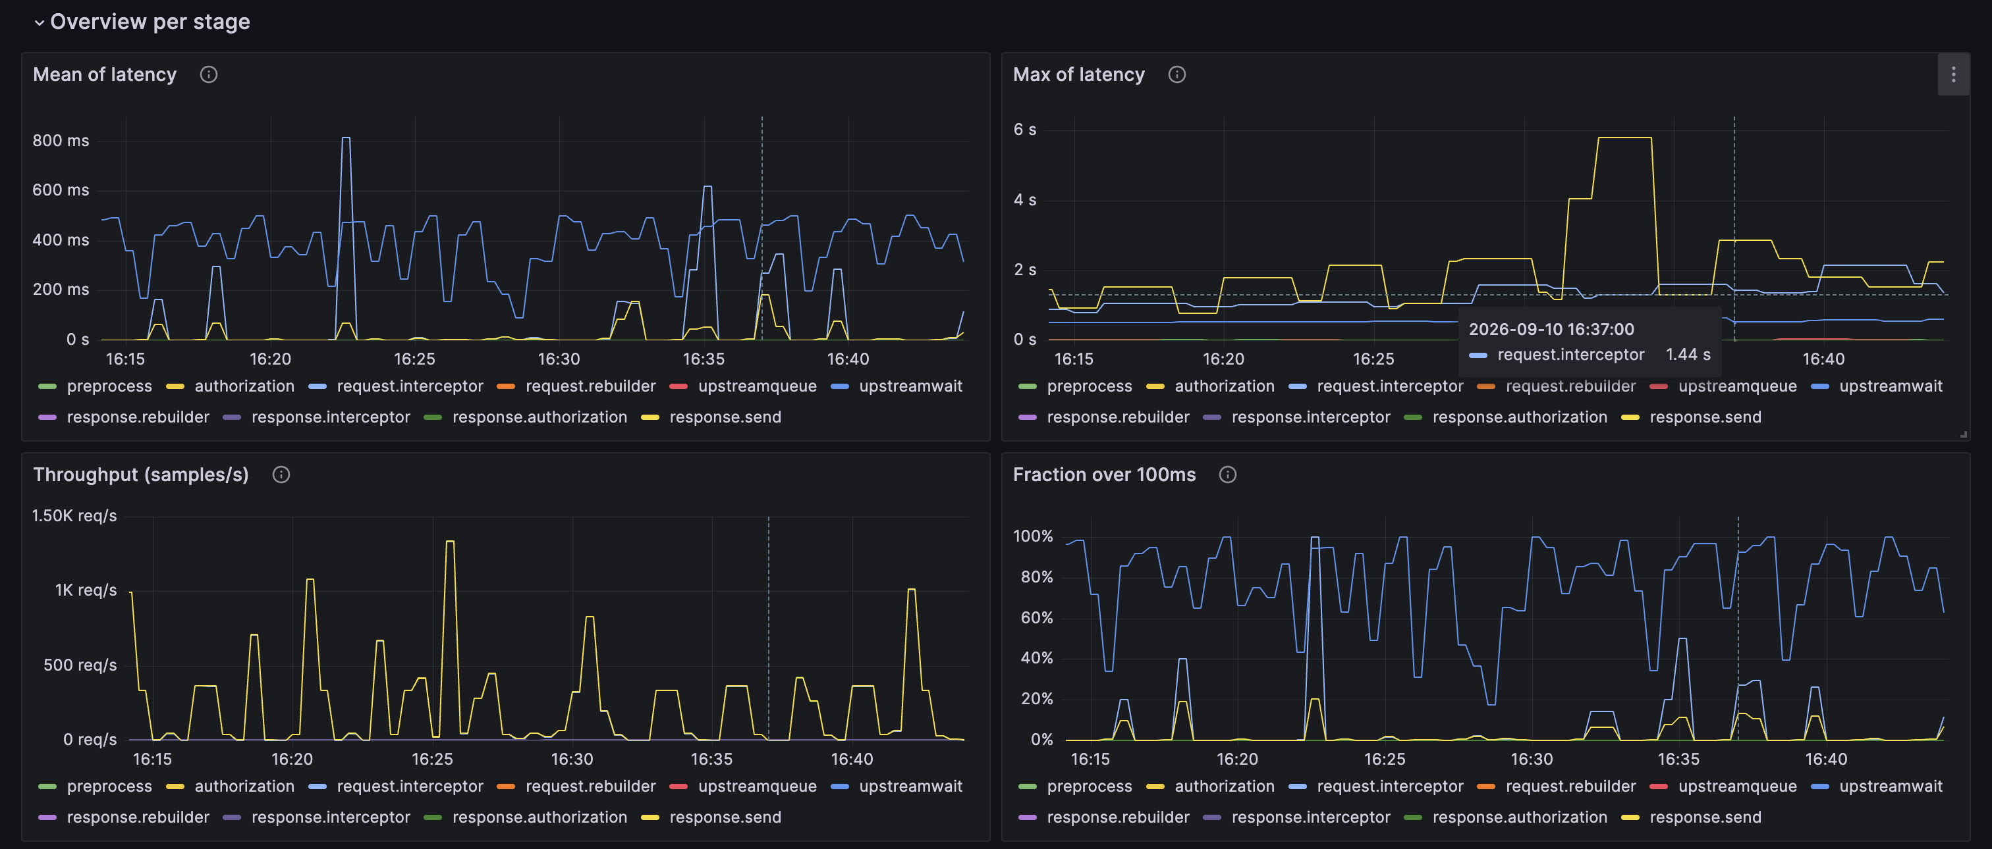Toggle upstreamwait in Mean of latency legend
This screenshot has height=849, width=1992.
[x=910, y=386]
